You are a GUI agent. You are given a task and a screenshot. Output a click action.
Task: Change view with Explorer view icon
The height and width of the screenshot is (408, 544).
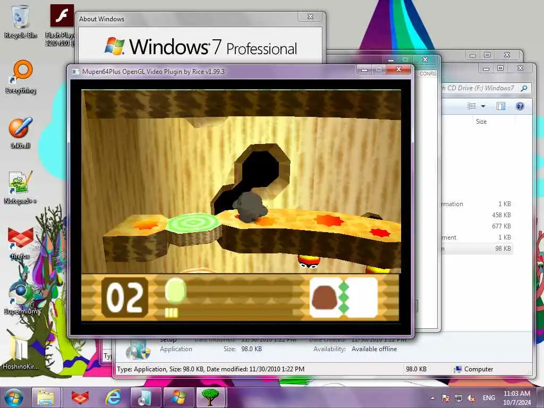[472, 106]
